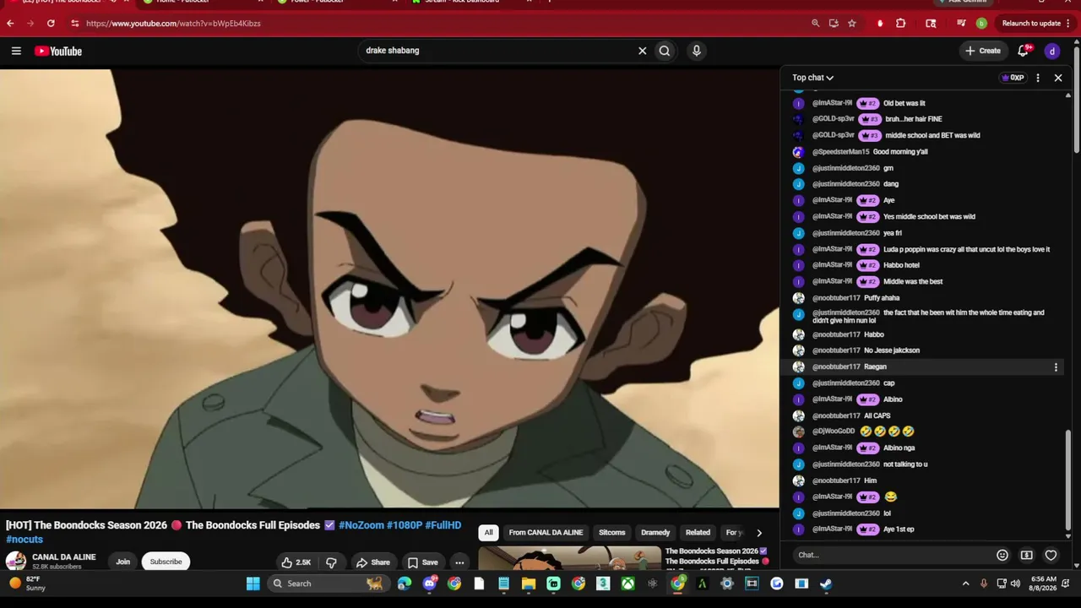
Task: Open the weather widget showing 82°F
Action: click(x=27, y=584)
